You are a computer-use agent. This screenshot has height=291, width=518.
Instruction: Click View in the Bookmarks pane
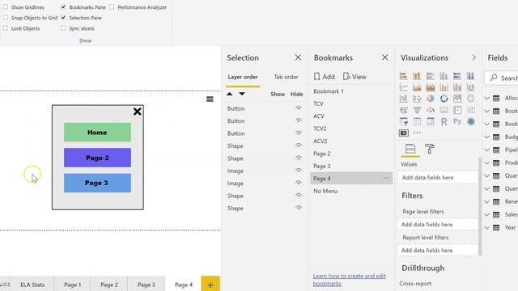[355, 77]
